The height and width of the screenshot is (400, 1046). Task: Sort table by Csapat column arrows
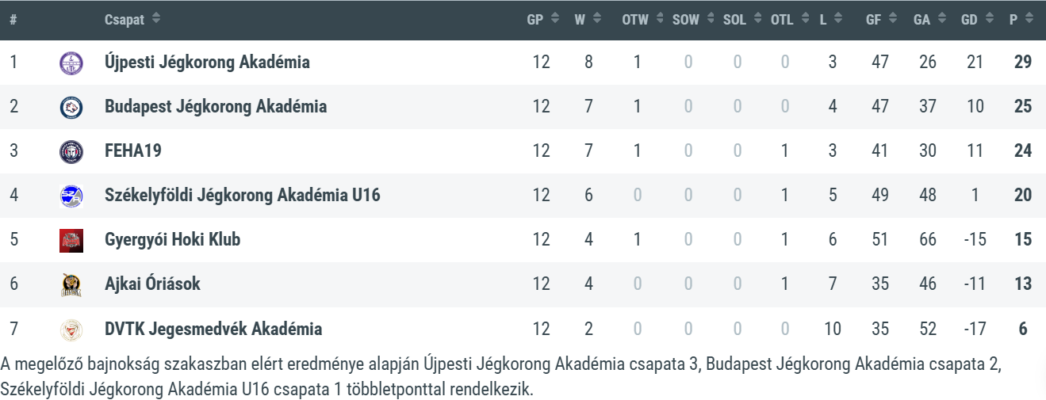pyautogui.click(x=156, y=19)
